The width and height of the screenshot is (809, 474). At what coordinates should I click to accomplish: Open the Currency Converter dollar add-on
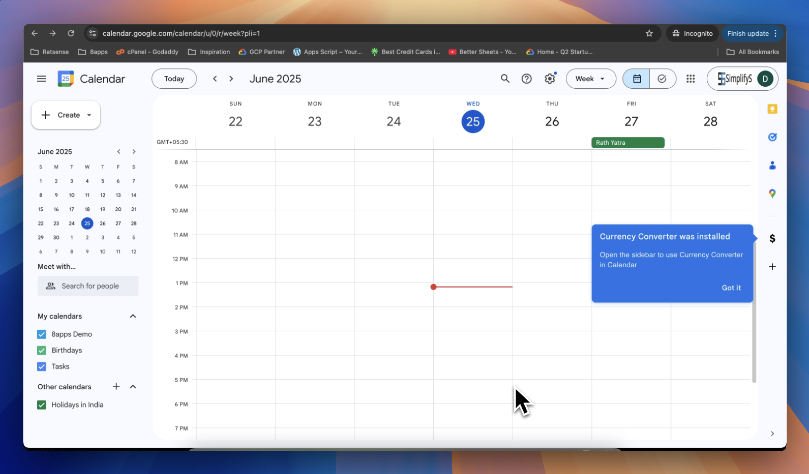point(772,238)
